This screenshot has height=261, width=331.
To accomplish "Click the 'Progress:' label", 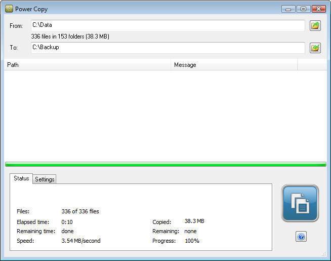I will pyautogui.click(x=164, y=241).
